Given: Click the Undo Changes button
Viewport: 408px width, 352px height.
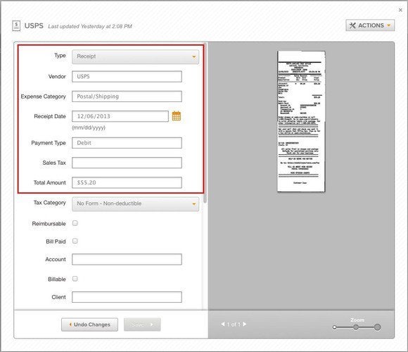Looking at the screenshot, I should (x=89, y=325).
